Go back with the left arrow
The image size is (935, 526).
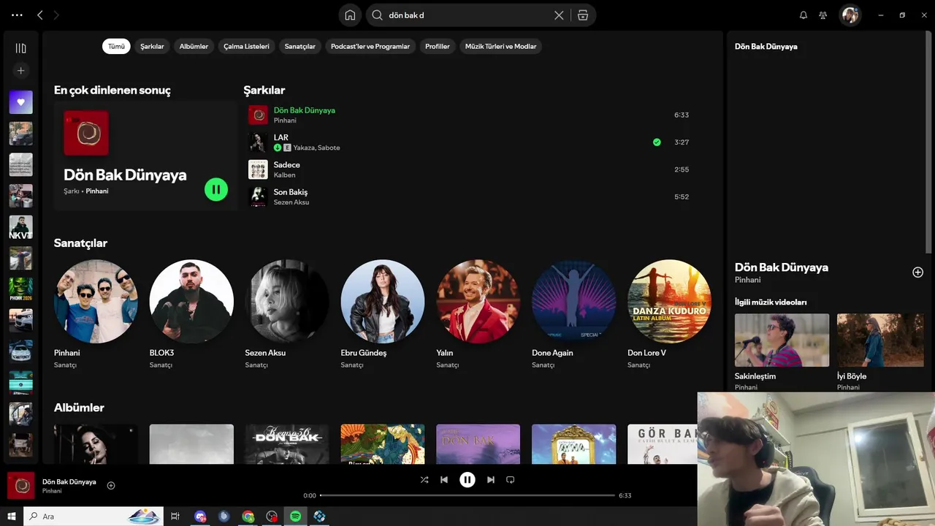40,15
